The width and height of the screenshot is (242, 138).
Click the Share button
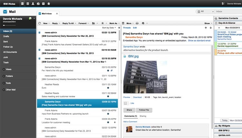coord(129,110)
